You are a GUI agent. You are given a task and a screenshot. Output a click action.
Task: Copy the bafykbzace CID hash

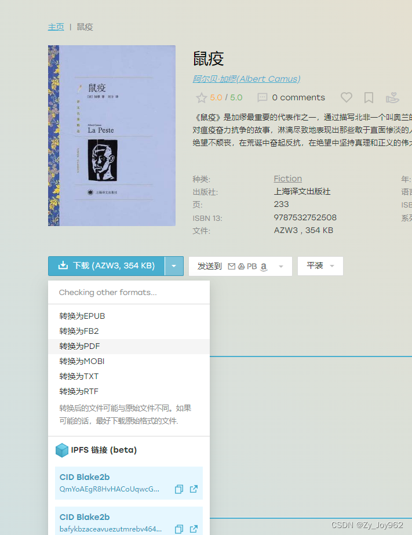click(x=178, y=529)
